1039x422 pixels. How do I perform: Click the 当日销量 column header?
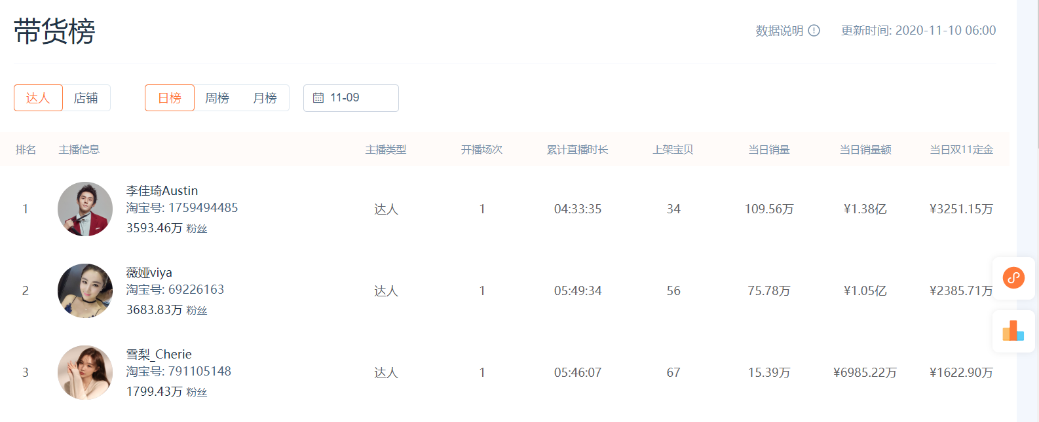click(769, 150)
